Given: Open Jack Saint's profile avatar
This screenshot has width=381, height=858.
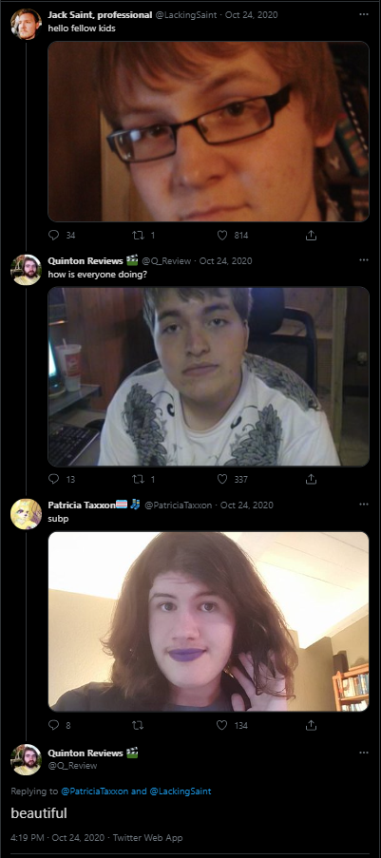Looking at the screenshot, I should (26, 24).
